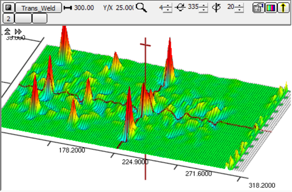
Task: Collapse with the double up-chevron icon
Action: 8,32
